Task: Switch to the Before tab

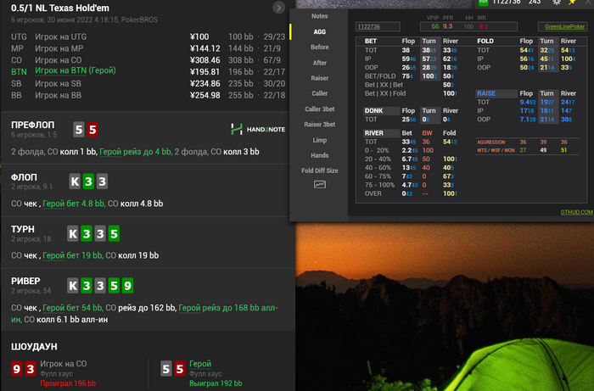Action: click(x=320, y=47)
